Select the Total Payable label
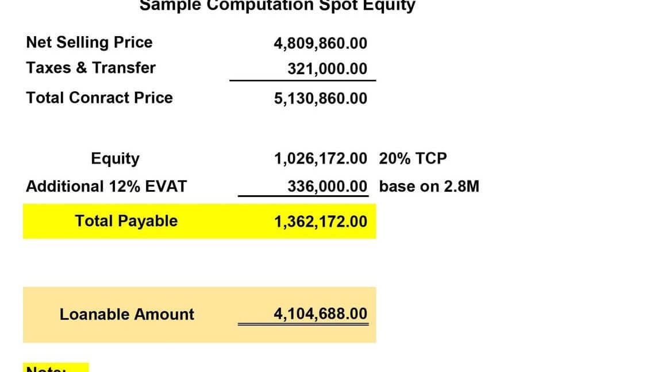The image size is (650, 372). [126, 221]
